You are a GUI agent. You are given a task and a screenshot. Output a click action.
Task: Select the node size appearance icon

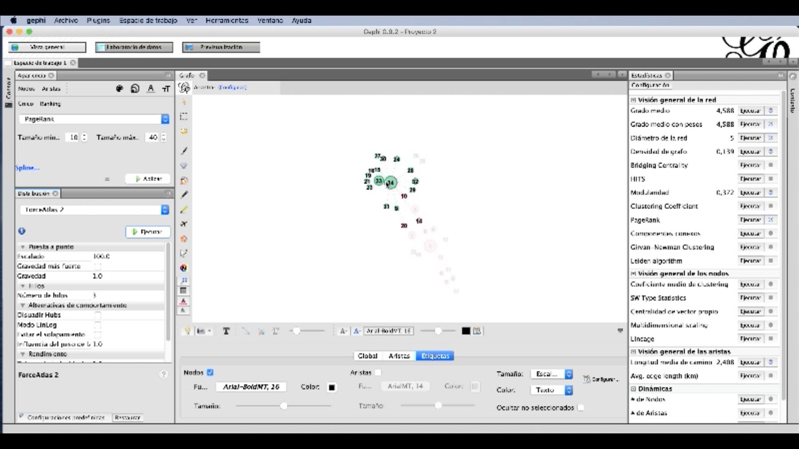tap(135, 89)
